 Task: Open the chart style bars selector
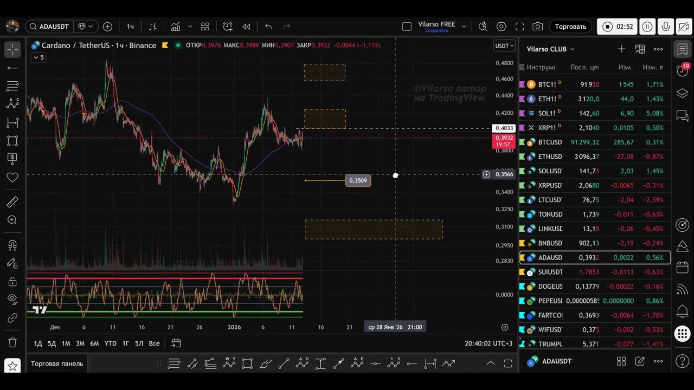pos(153,27)
